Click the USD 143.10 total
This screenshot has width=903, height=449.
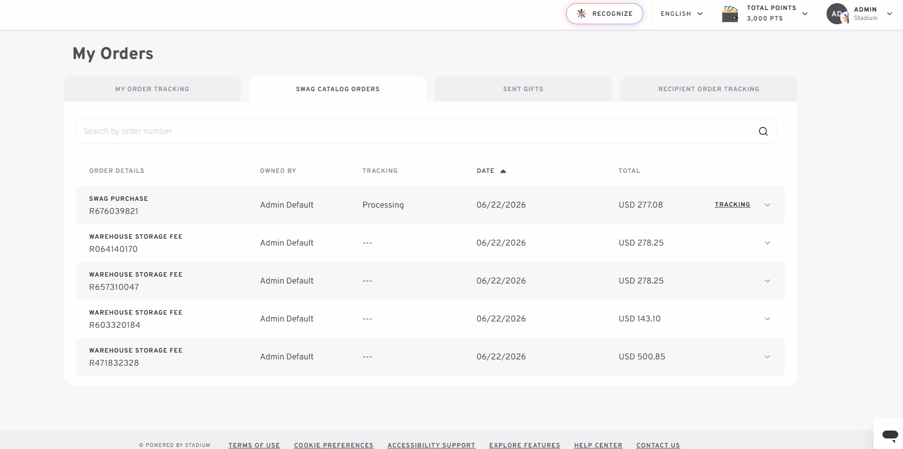(x=639, y=319)
